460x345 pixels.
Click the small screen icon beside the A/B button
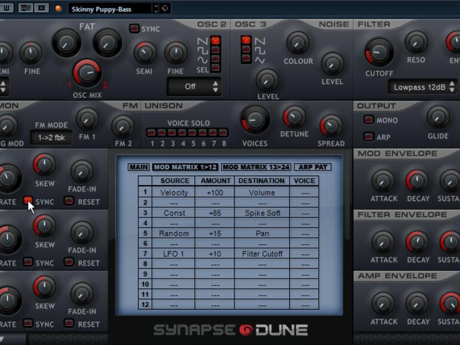coord(41,8)
